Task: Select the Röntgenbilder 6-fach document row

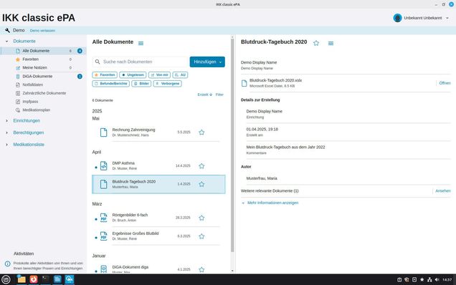Action: pyautogui.click(x=158, y=218)
